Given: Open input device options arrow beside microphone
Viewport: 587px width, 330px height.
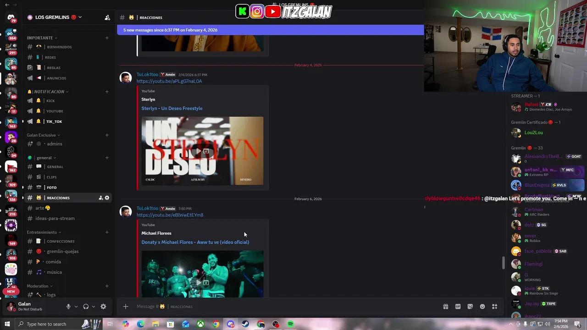Looking at the screenshot, I should click(76, 307).
